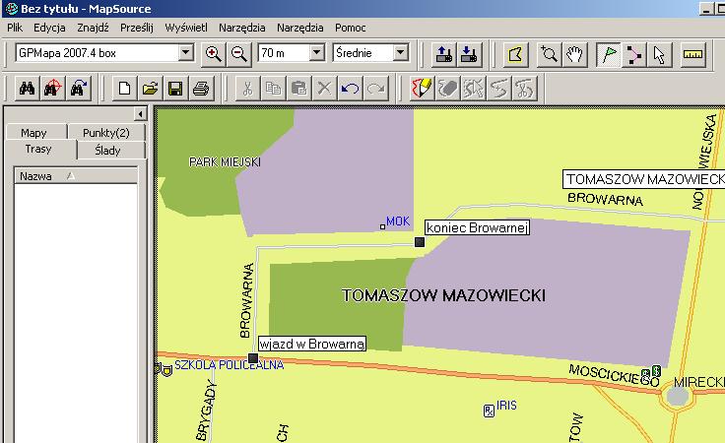Click the zoom out magnifier icon

[x=238, y=53]
